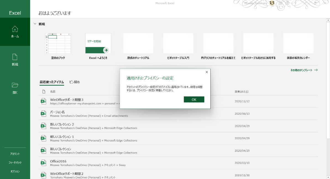Click Excel icon for 新しいコレクション 1
This screenshot has width=330, height=179.
[x=43, y=138]
